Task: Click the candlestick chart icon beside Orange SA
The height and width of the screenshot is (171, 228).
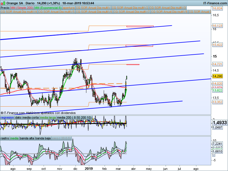Action: click(3, 3)
